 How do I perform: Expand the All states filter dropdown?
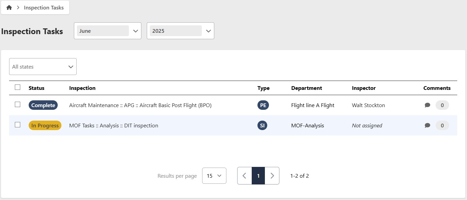click(x=43, y=67)
